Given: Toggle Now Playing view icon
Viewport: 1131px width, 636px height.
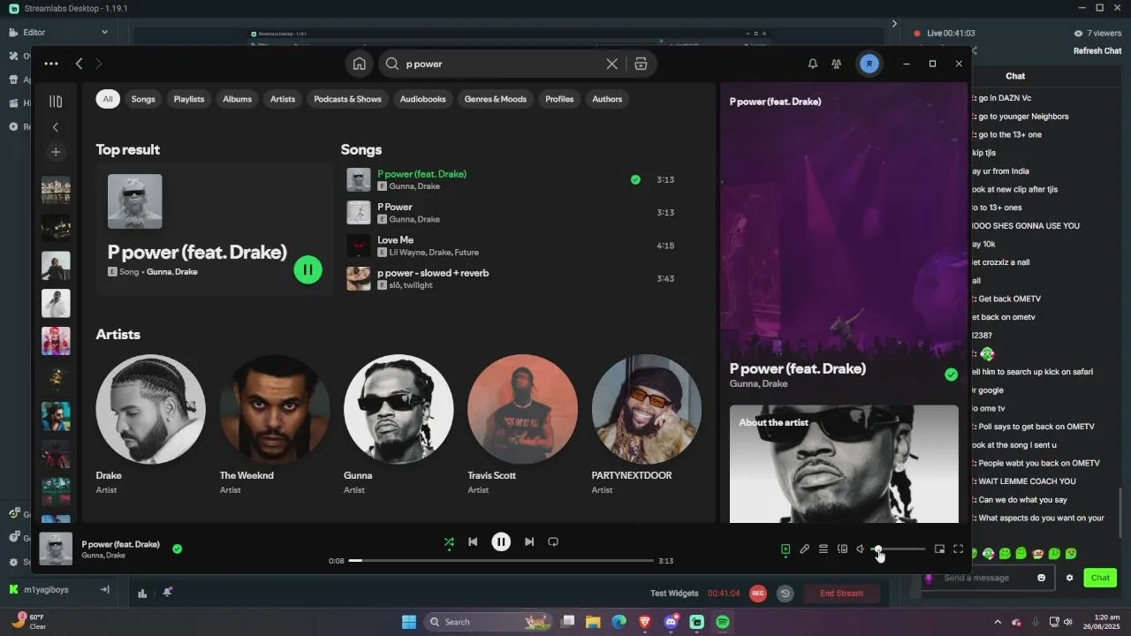Looking at the screenshot, I should (x=786, y=549).
